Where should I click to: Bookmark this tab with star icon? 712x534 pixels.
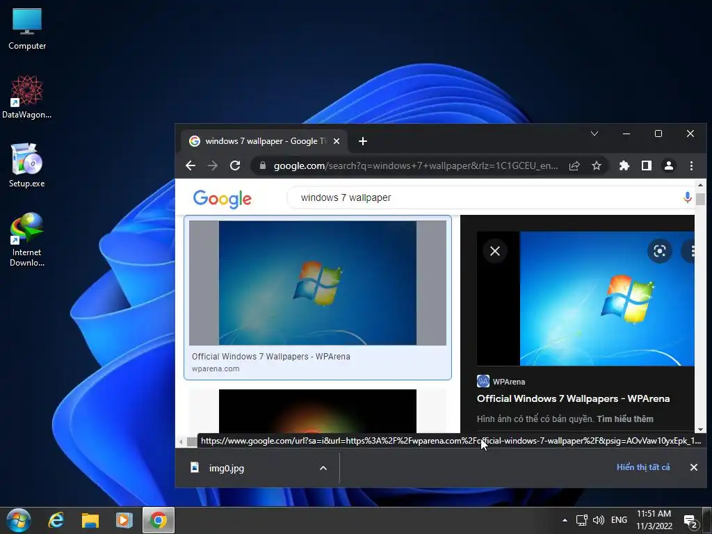(597, 165)
